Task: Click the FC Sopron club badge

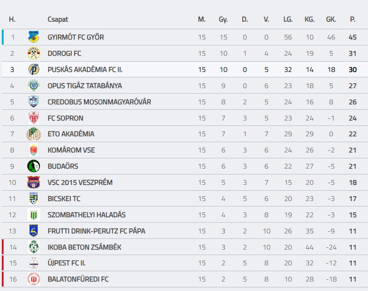Action: pos(34,118)
